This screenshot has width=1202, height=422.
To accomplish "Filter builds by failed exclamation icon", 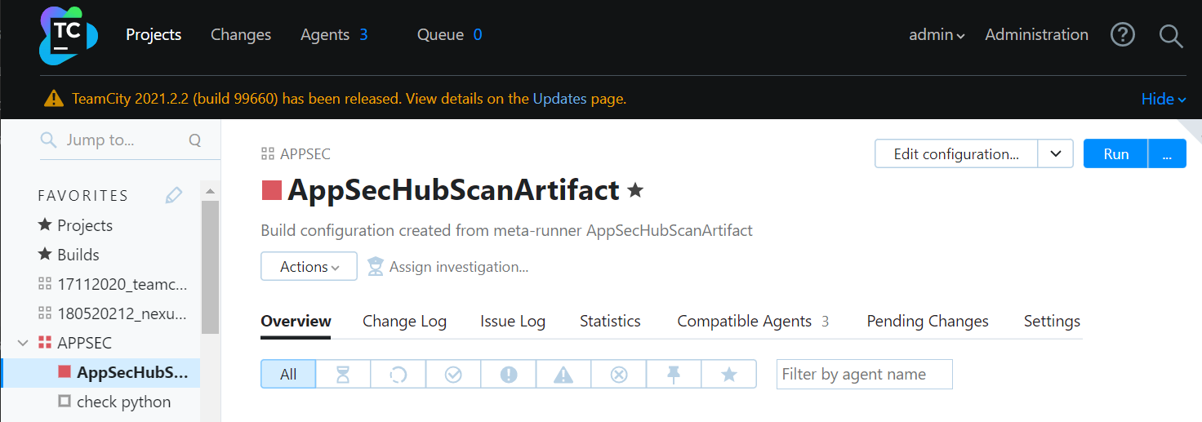I will pyautogui.click(x=509, y=375).
